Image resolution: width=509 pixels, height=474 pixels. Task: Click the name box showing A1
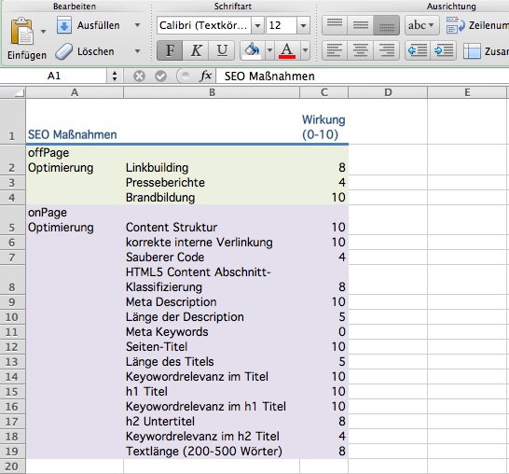pos(54,76)
